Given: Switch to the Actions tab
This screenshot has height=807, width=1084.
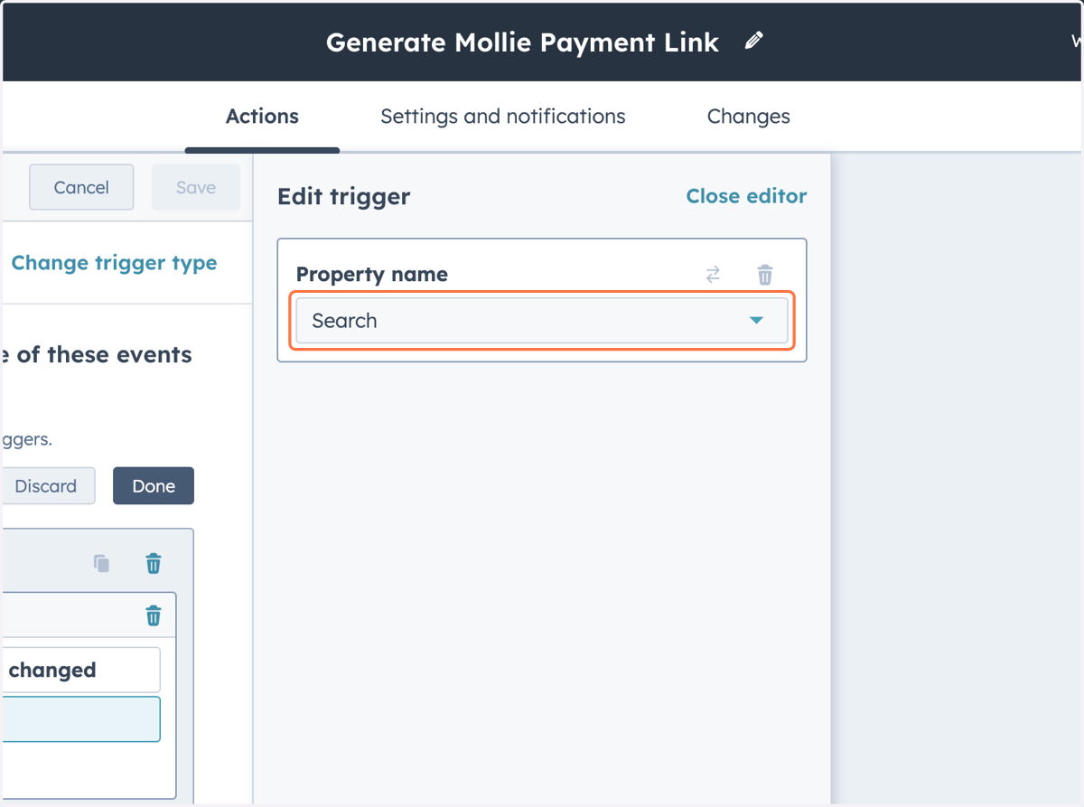Looking at the screenshot, I should pyautogui.click(x=262, y=117).
